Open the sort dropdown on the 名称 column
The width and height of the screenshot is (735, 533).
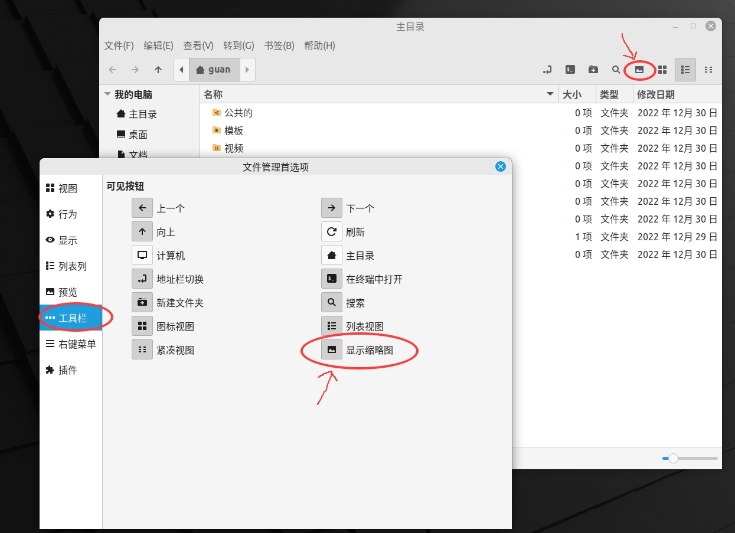point(550,94)
